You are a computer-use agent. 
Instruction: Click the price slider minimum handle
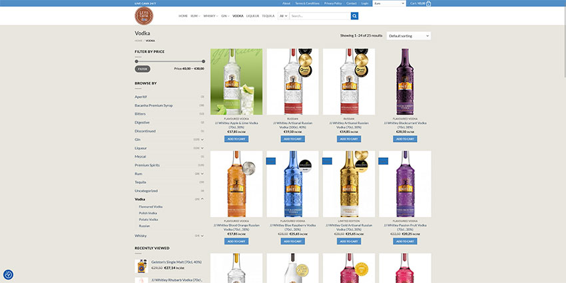pyautogui.click(x=137, y=61)
